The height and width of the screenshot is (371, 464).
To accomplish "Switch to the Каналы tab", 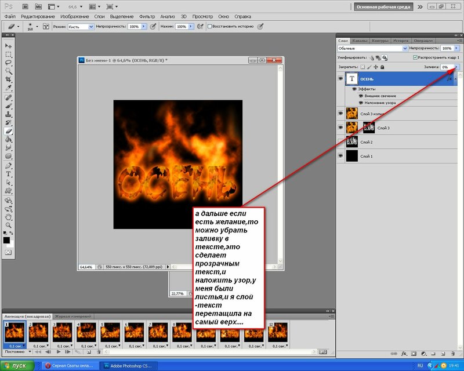I will pyautogui.click(x=360, y=41).
